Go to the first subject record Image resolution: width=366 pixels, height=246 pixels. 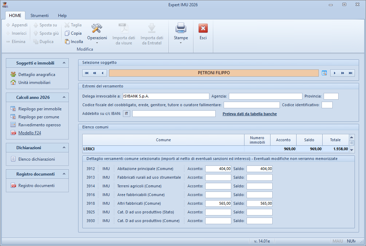coord(86,73)
